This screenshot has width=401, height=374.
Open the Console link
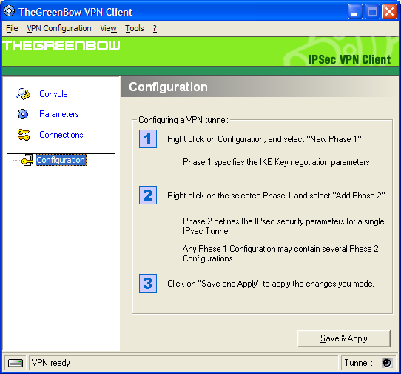(53, 94)
